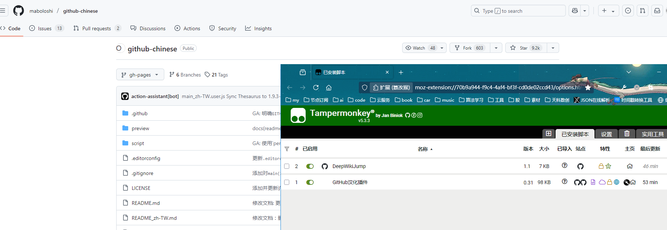Open the maboloshi user profile link
The image size is (667, 230).
41,11
